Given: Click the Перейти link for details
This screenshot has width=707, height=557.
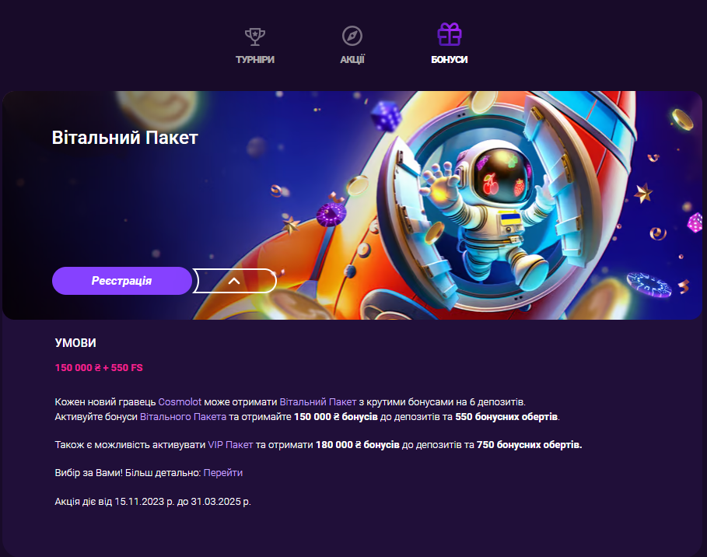Looking at the screenshot, I should click(x=222, y=473).
